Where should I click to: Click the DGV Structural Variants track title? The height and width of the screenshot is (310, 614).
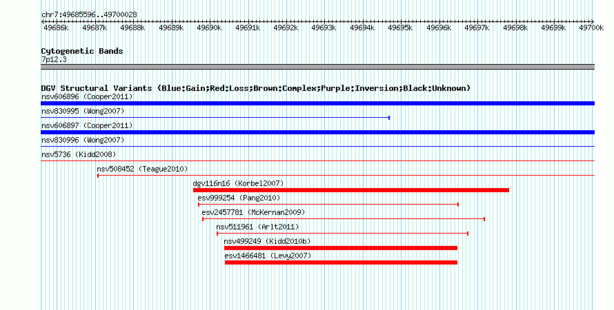256,88
